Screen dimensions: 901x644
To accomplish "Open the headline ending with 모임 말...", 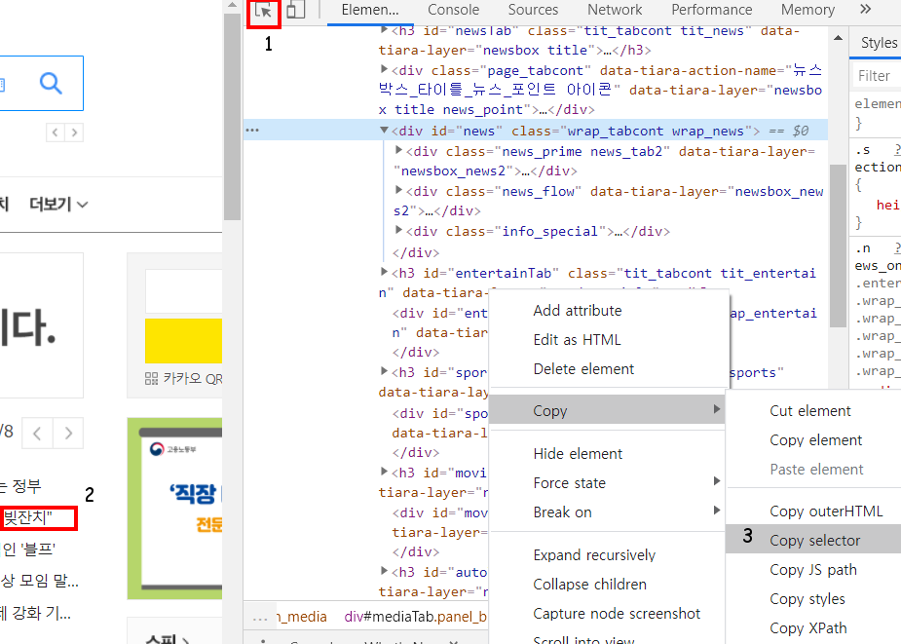I will pyautogui.click(x=39, y=581).
